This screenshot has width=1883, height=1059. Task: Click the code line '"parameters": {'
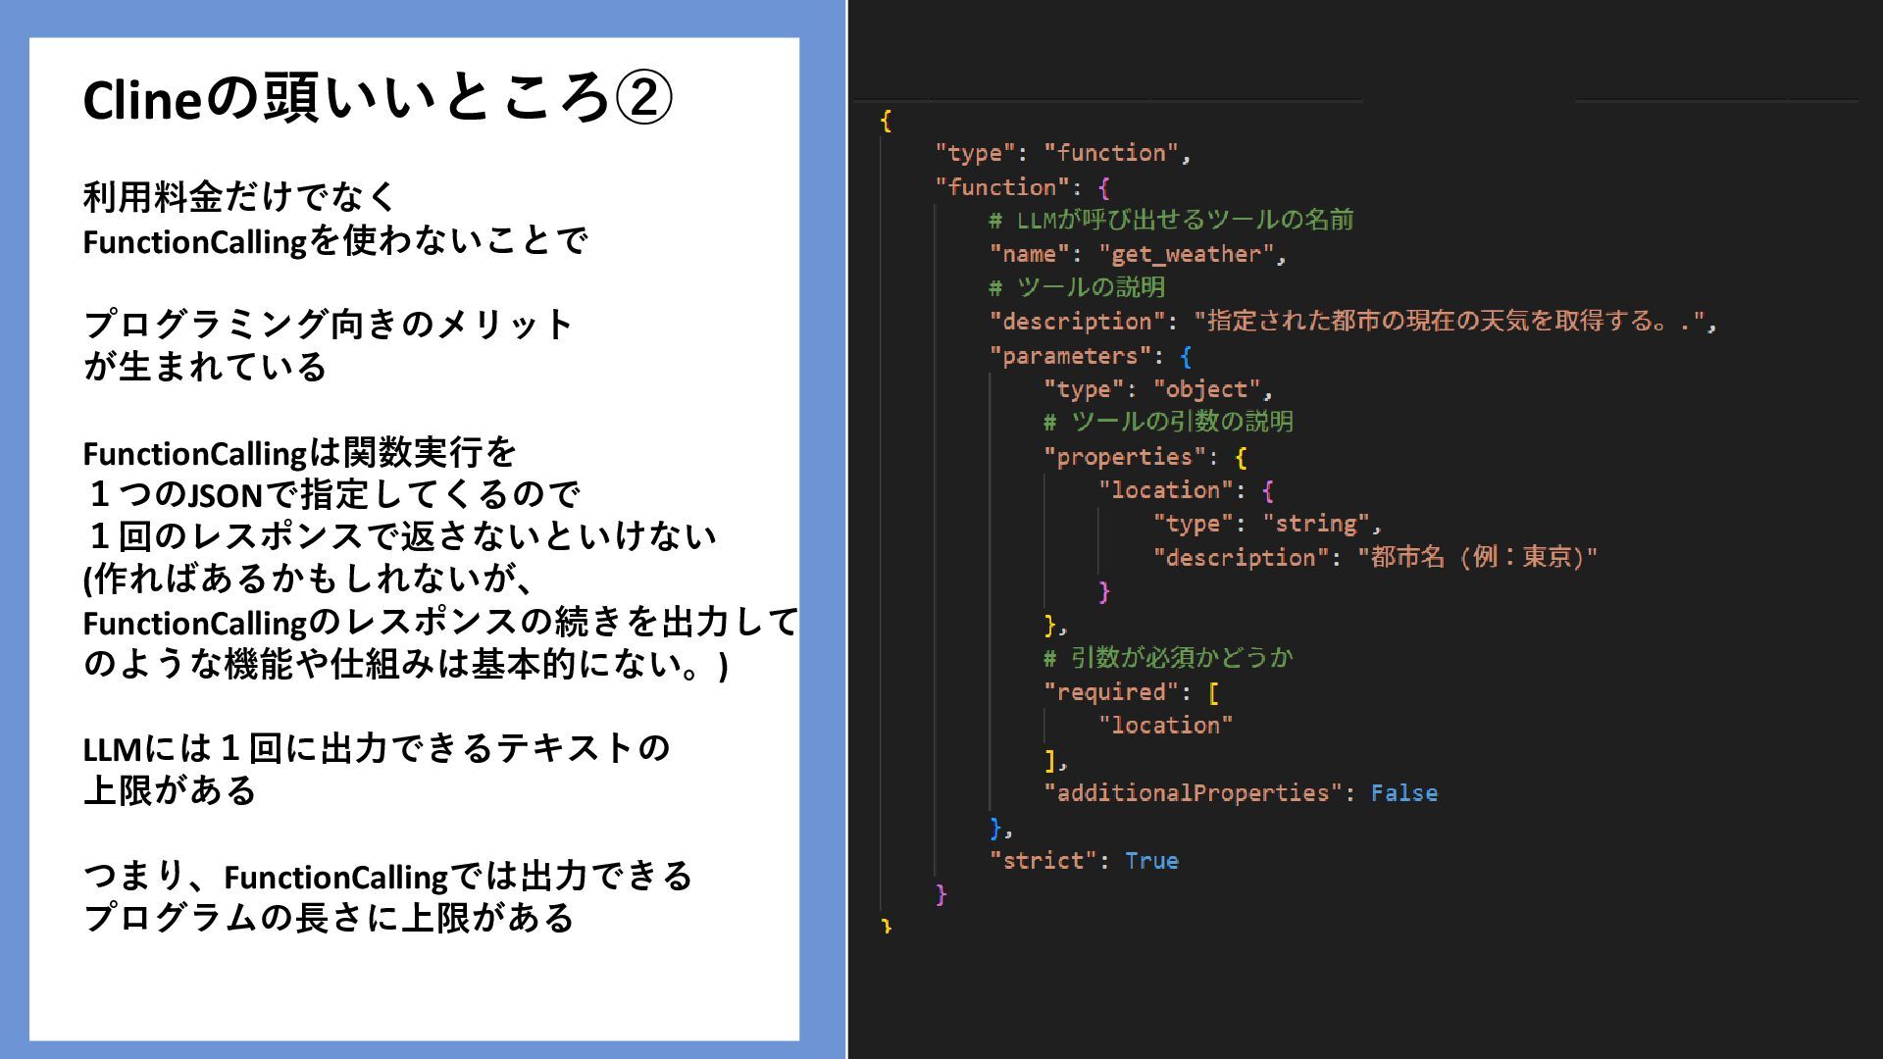tap(1091, 356)
